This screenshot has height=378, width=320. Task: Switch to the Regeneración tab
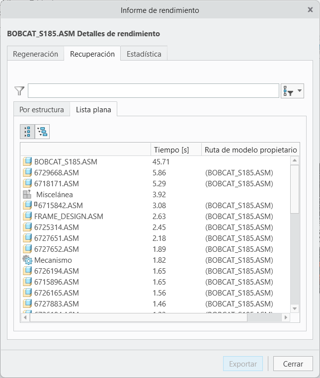coord(35,54)
